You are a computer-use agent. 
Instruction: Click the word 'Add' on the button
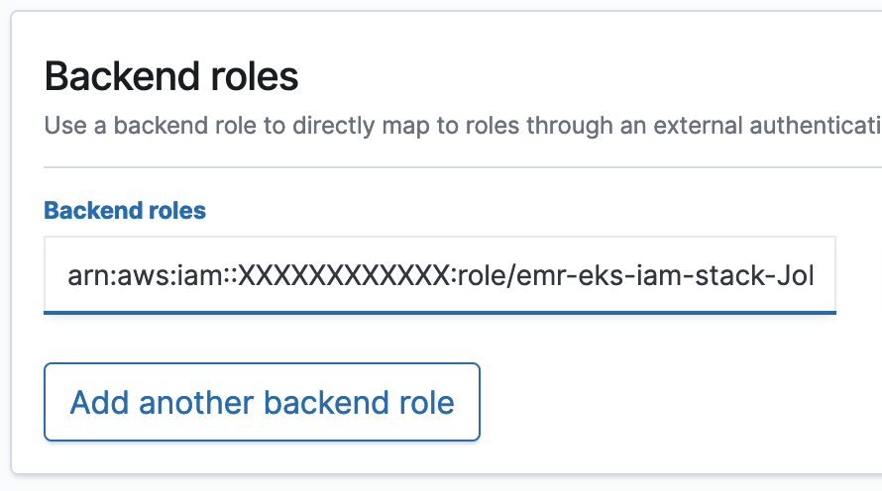[99, 403]
